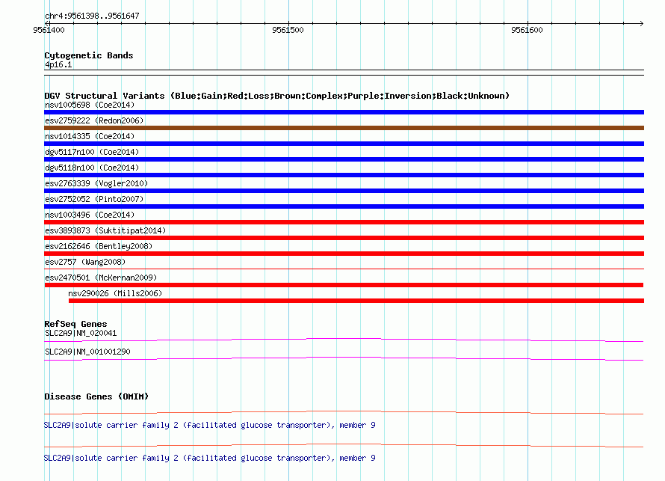Screen dimensions: 665x481
Task: Open variant esv2470501 (McKernan2009) label
Action: (101, 278)
